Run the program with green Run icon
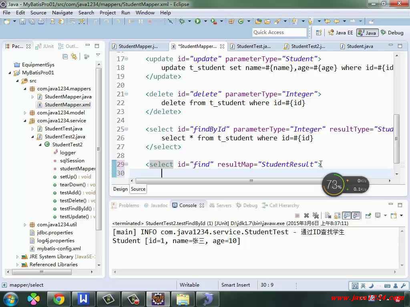This screenshot has height=307, width=410. 198,22
